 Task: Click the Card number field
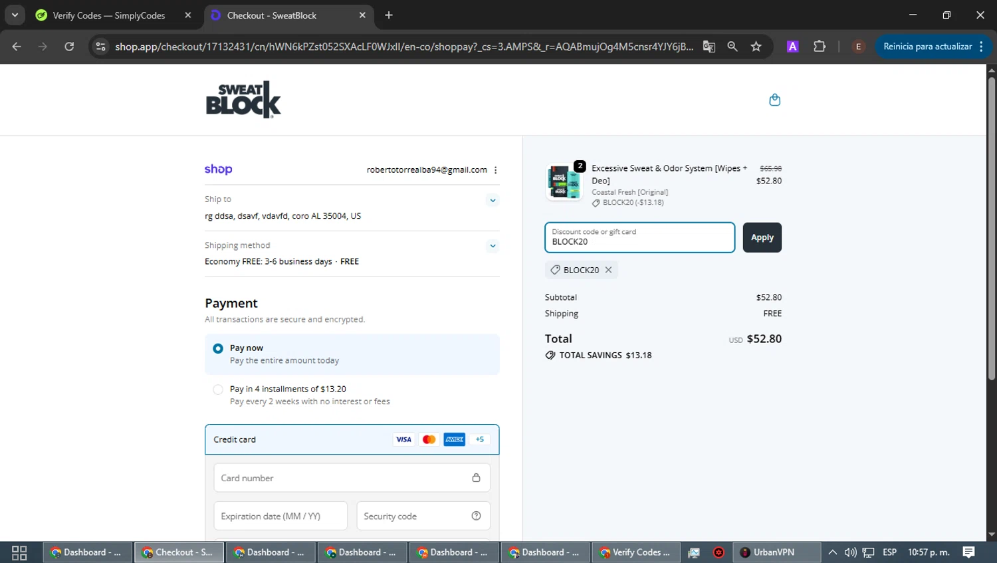(352, 478)
